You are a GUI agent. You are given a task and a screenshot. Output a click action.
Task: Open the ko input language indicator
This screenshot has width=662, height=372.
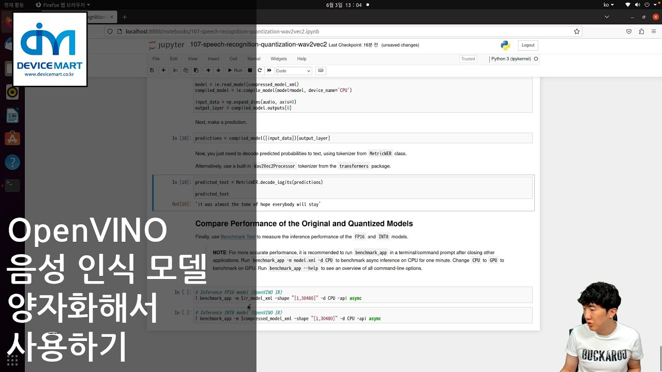[x=609, y=5]
